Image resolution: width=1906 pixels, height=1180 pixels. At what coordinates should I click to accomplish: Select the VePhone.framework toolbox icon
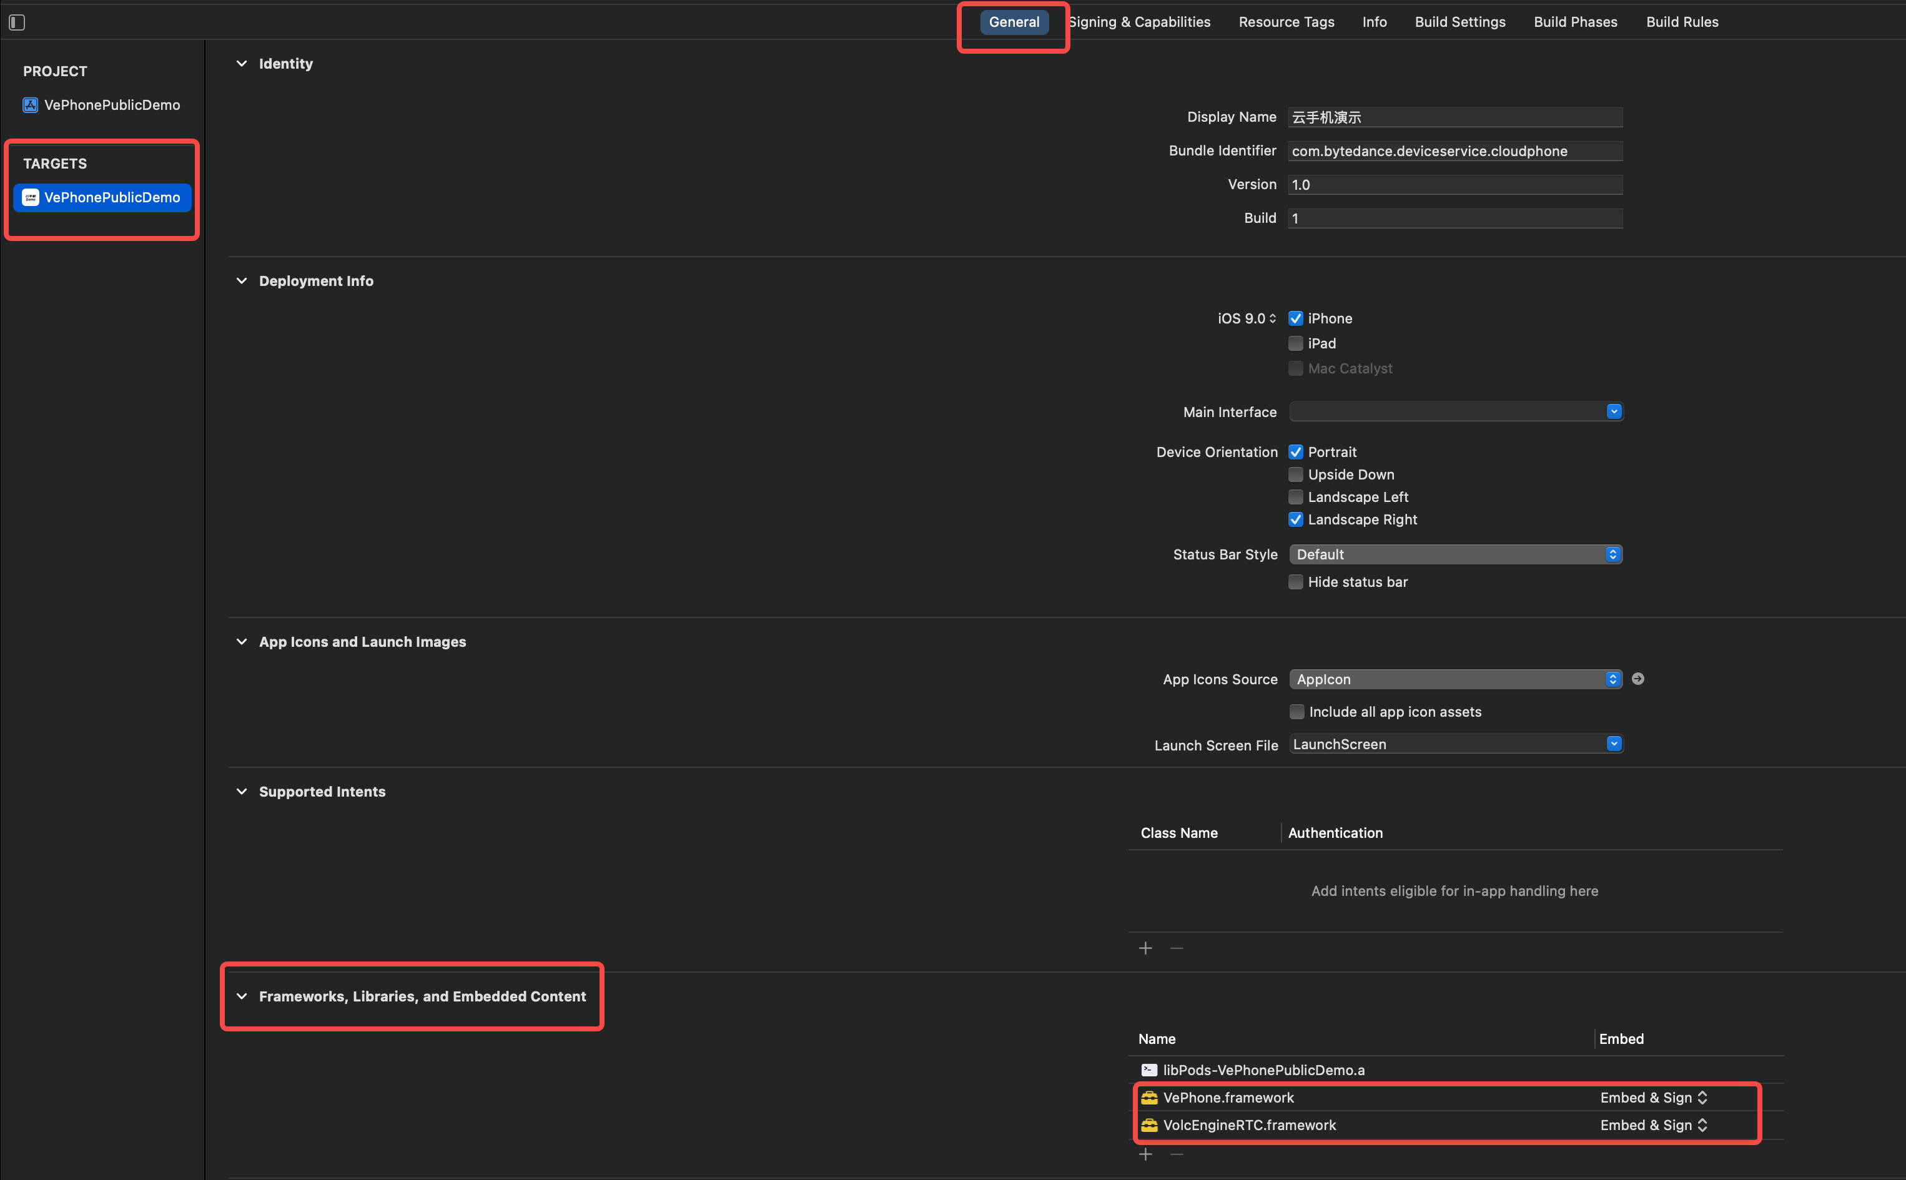pyautogui.click(x=1149, y=1098)
